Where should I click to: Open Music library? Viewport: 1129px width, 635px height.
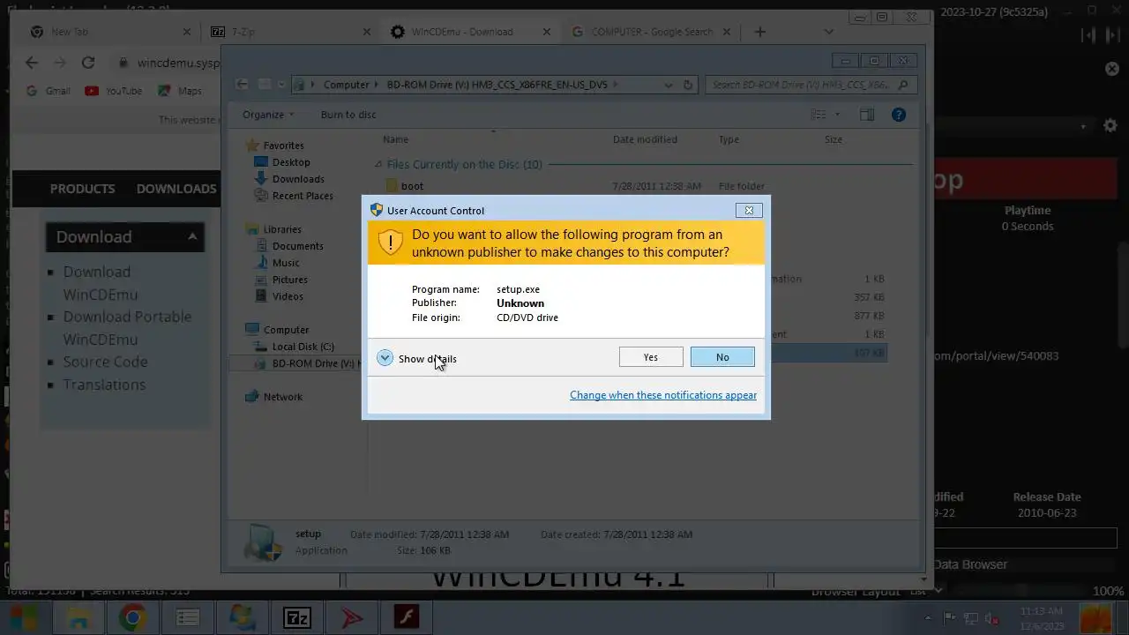point(286,263)
